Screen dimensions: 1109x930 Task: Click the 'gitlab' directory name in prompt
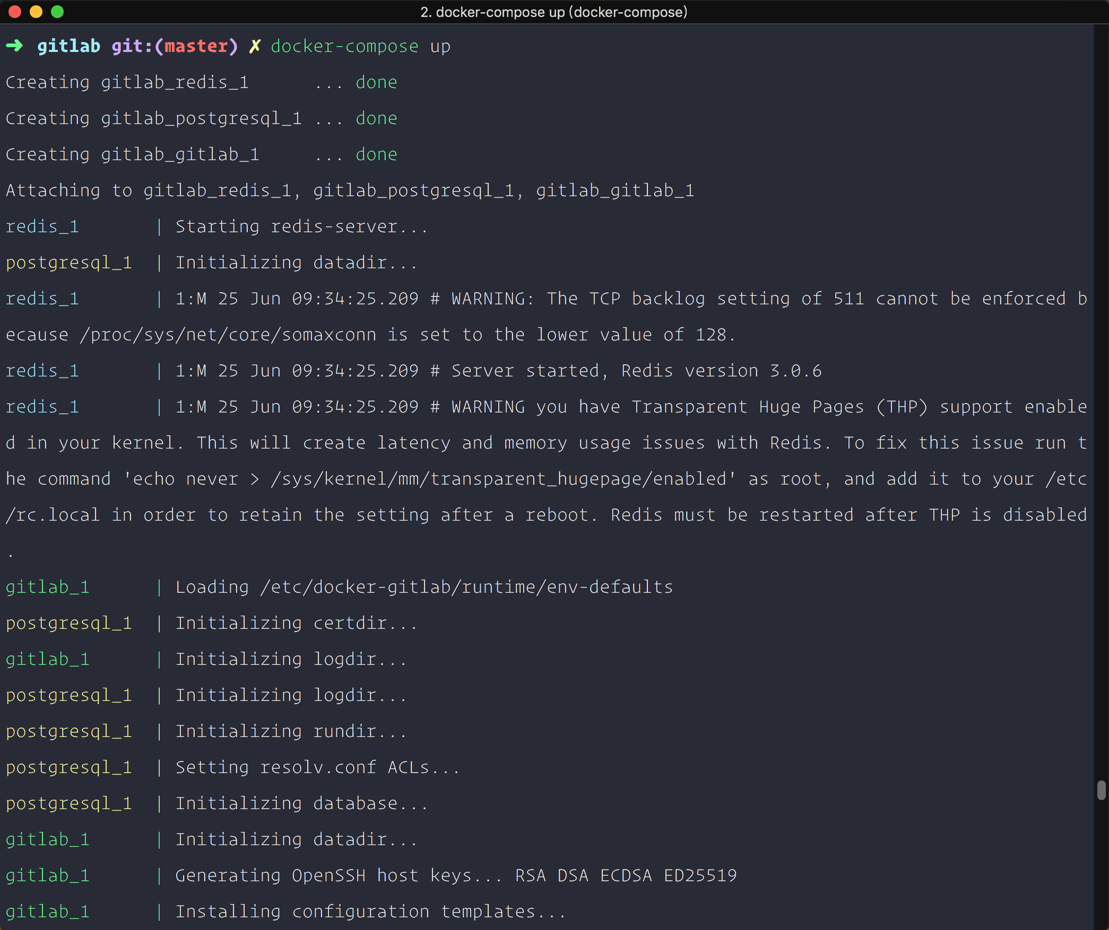coord(68,46)
